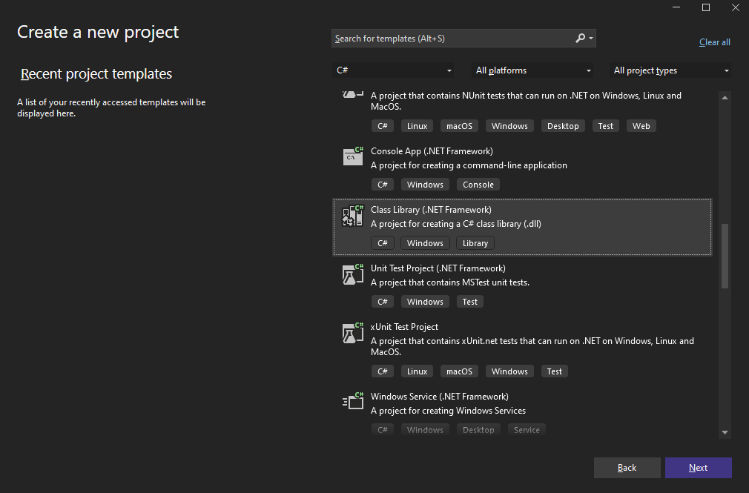The image size is (749, 493).
Task: Click the template list scrollbar up arrow
Action: click(725, 97)
